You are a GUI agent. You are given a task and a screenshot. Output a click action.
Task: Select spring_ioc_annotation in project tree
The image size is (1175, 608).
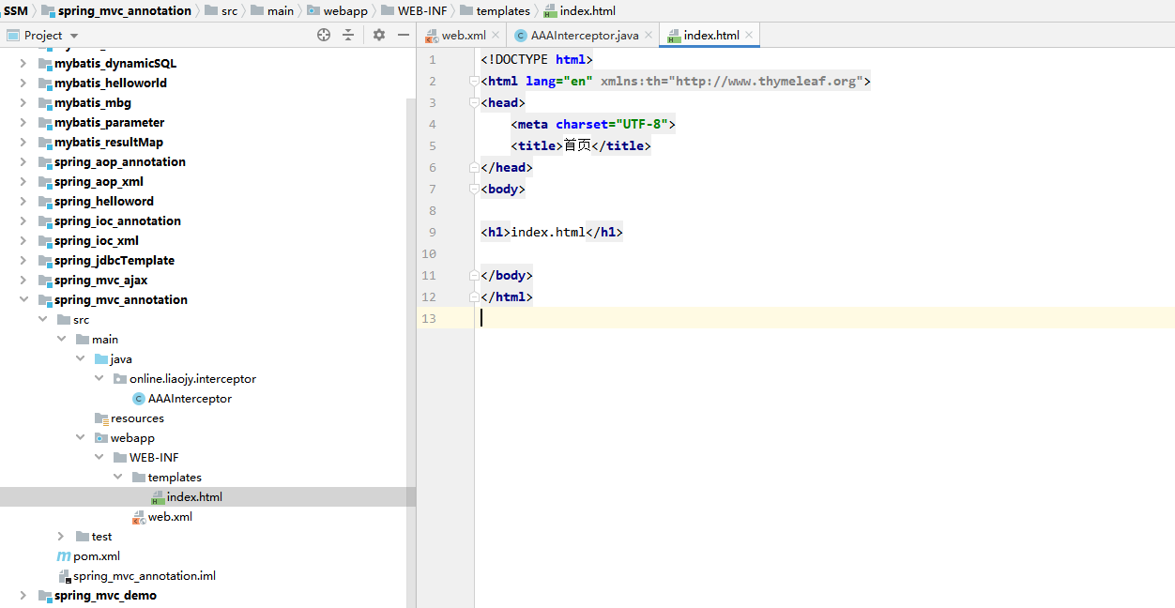pyautogui.click(x=117, y=220)
